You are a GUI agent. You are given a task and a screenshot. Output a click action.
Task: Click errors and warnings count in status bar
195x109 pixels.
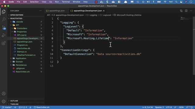point(23,107)
